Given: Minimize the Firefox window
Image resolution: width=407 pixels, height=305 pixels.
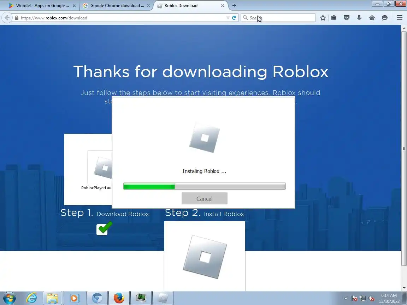Looking at the screenshot, I should coord(378,4).
